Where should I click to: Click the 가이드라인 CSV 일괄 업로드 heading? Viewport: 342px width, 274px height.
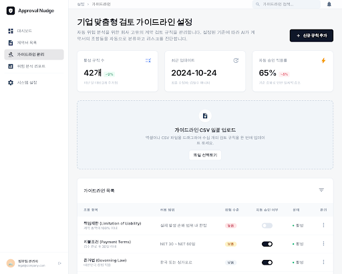pyautogui.click(x=205, y=130)
